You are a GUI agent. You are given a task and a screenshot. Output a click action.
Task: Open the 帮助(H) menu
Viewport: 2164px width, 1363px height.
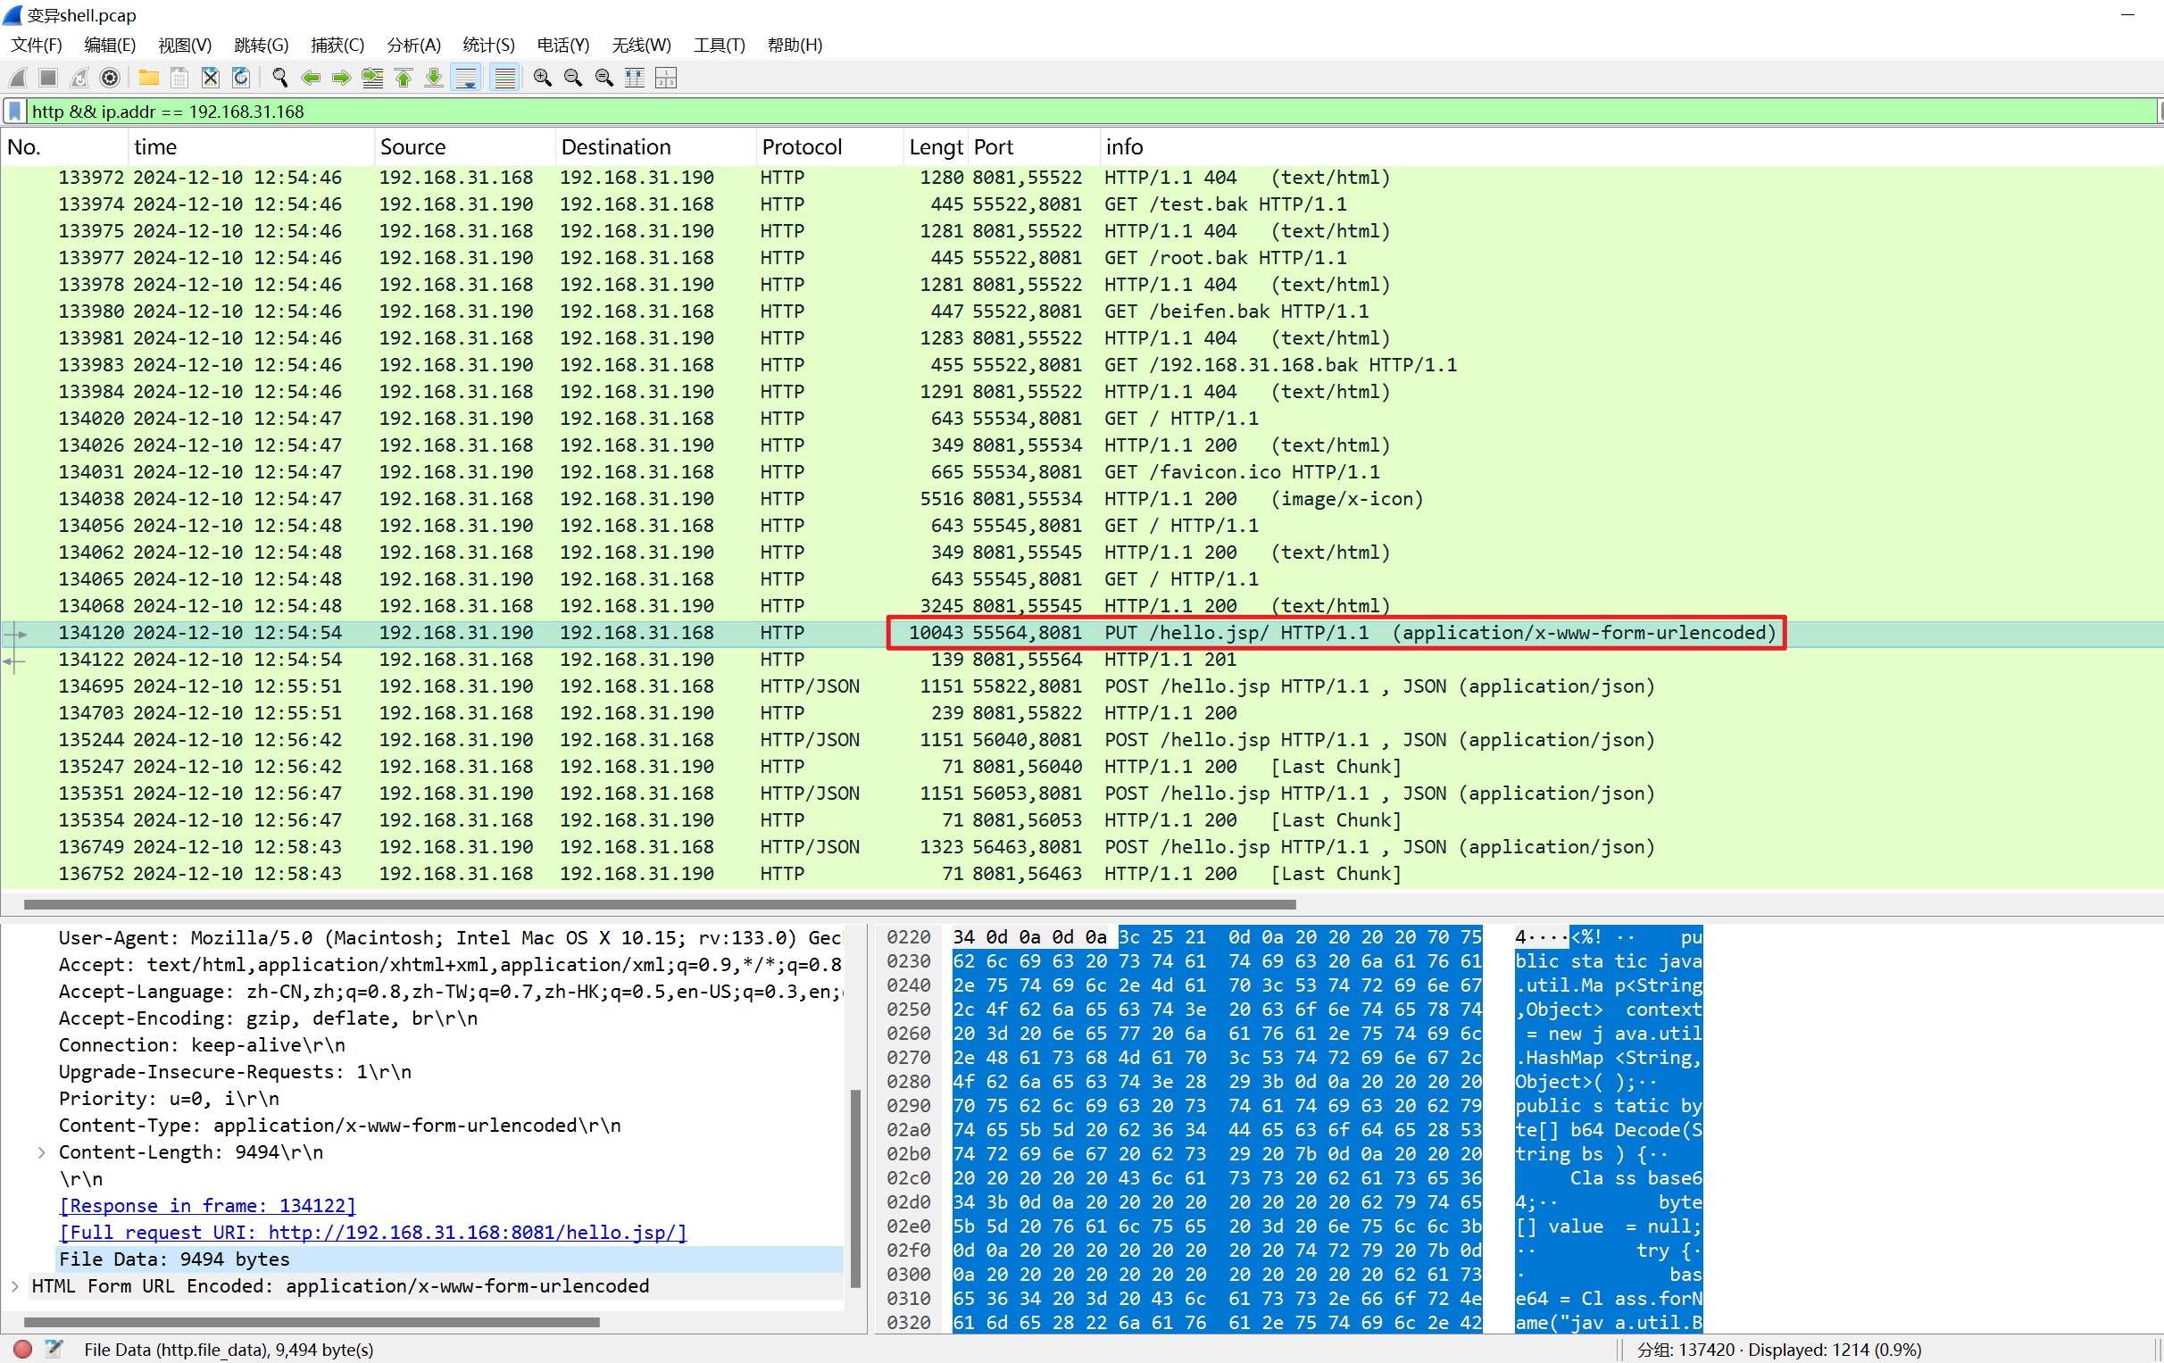[x=795, y=45]
